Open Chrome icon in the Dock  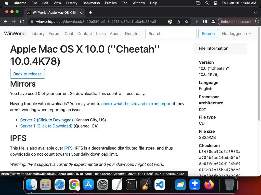click(74, 185)
